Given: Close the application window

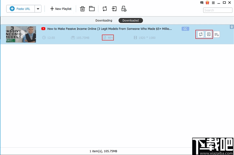Looking at the screenshot, I should (230, 2).
